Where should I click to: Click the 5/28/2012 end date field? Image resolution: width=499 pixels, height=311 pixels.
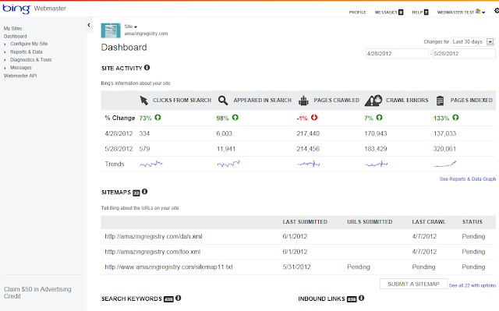464,54
